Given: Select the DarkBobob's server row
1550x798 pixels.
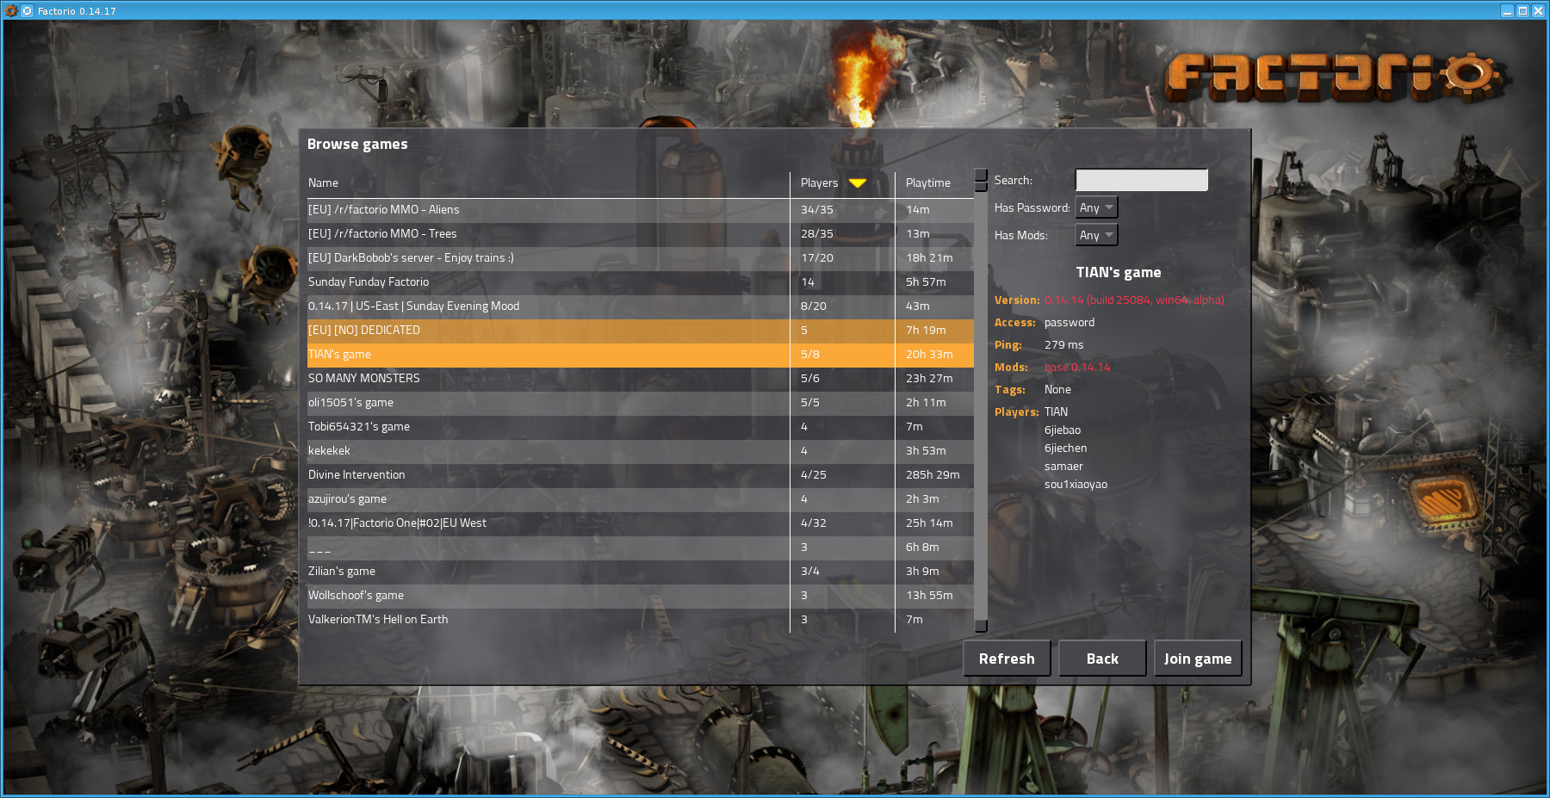Looking at the screenshot, I should 410,257.
